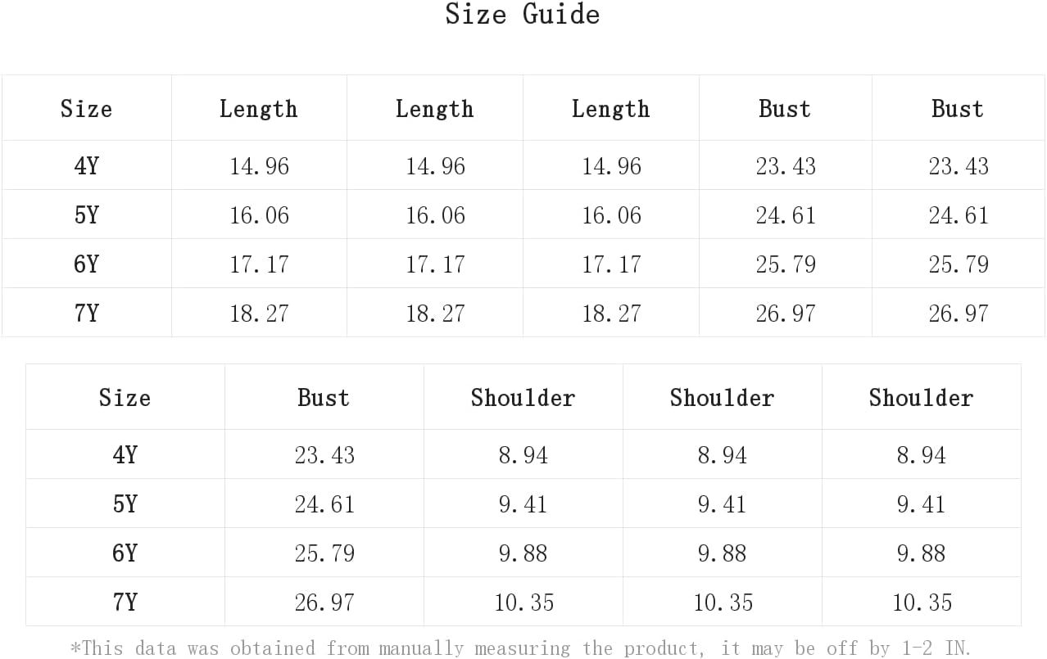
Task: Click the 5Y label in bottom table
Action: pyautogui.click(x=125, y=504)
